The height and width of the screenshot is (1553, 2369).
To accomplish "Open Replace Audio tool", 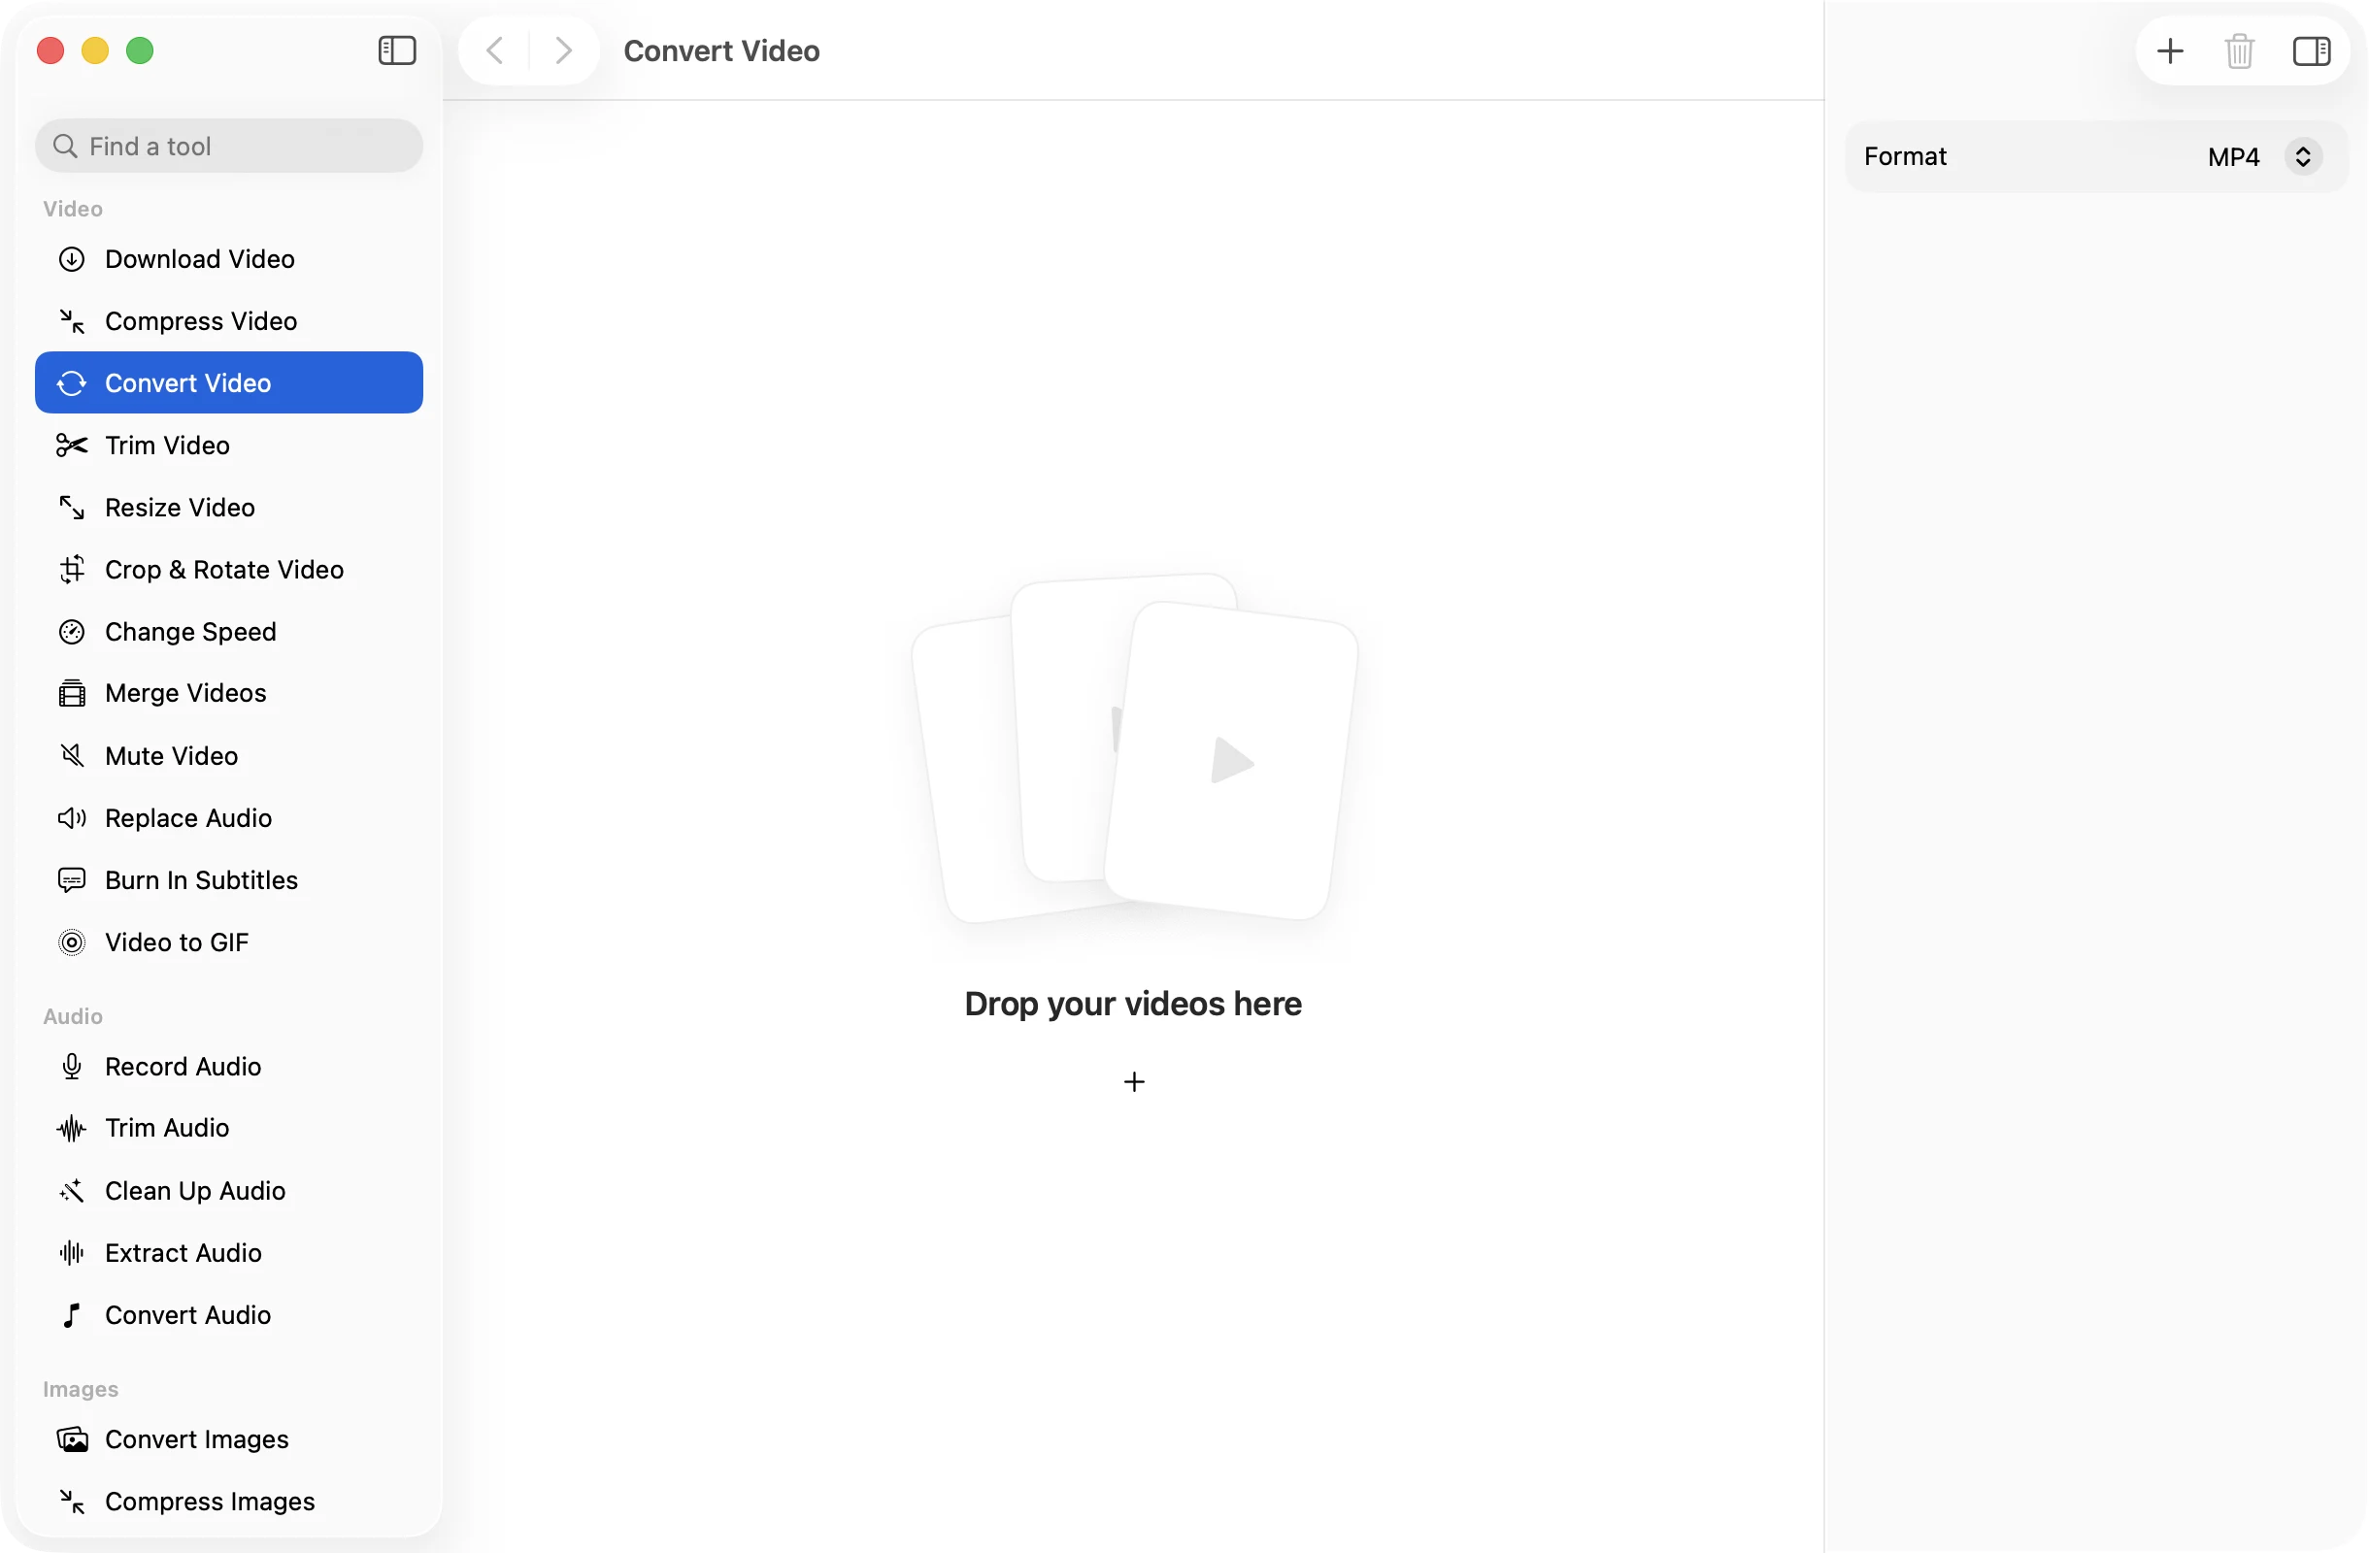I will pos(229,818).
